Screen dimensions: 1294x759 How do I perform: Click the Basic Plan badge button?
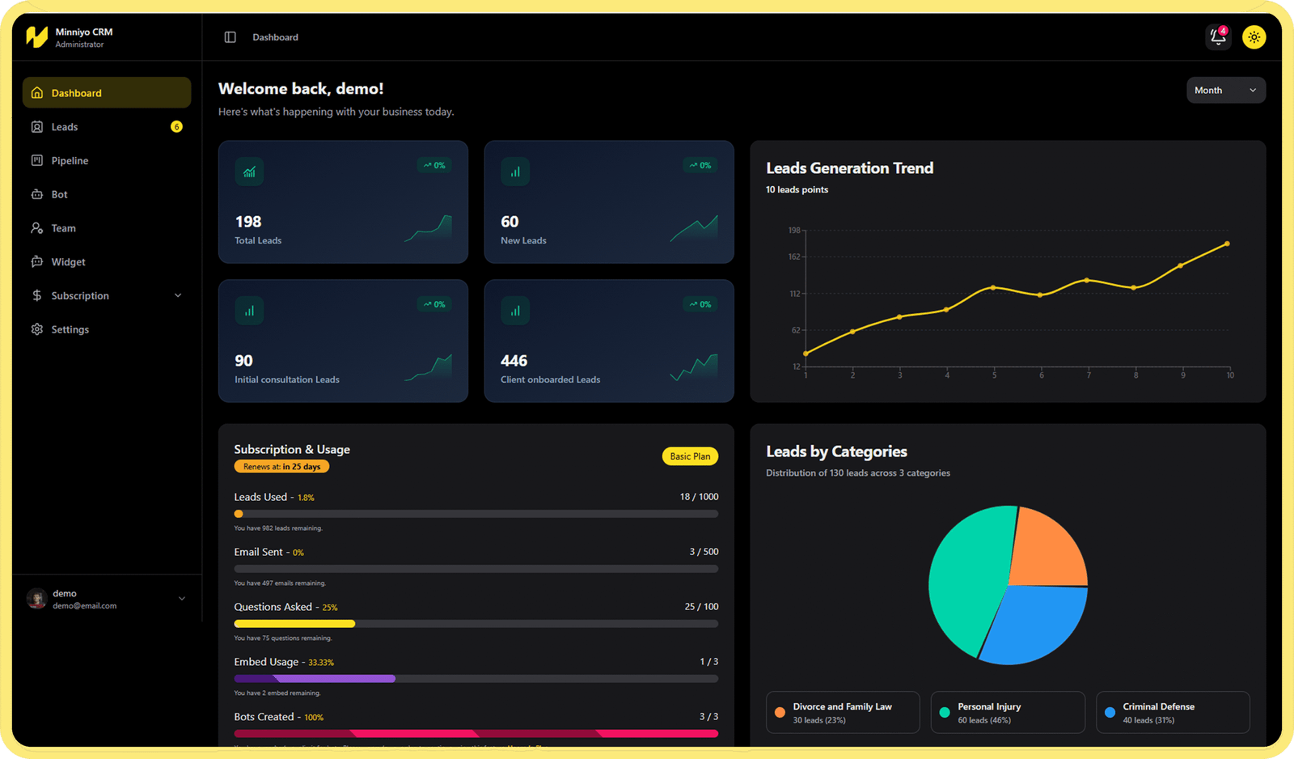[x=690, y=456]
